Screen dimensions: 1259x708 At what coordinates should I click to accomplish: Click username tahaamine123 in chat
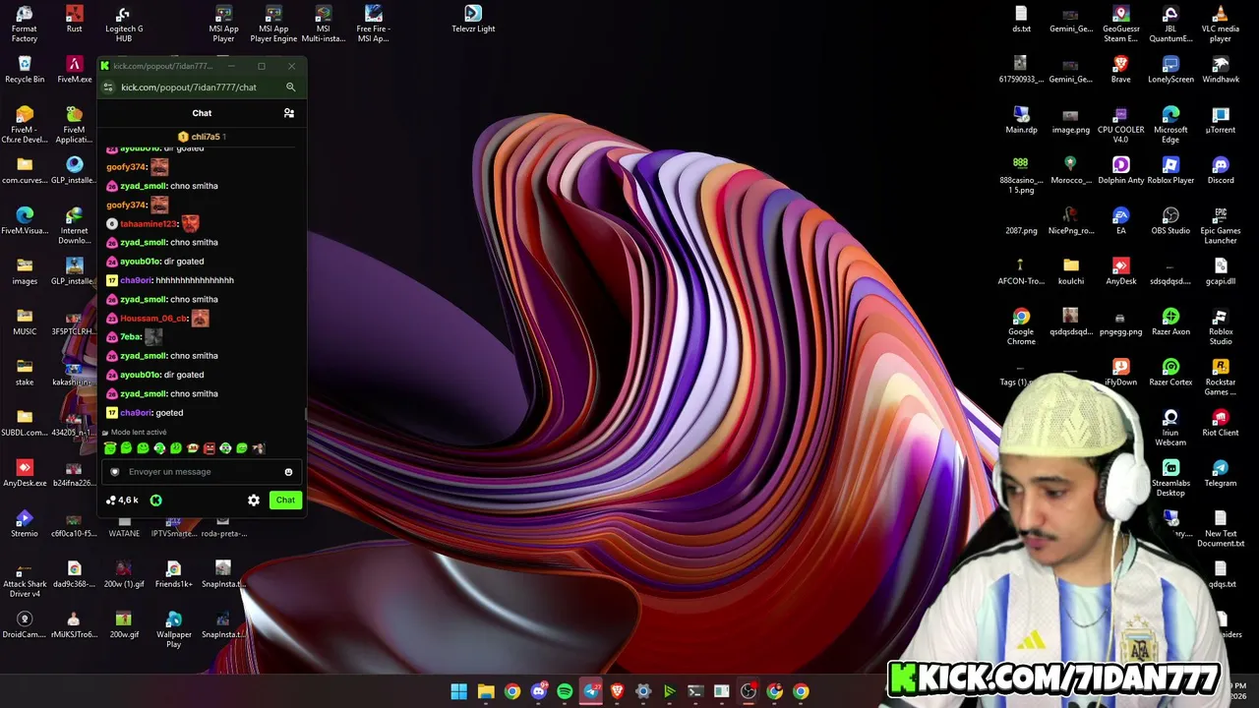pyautogui.click(x=149, y=224)
